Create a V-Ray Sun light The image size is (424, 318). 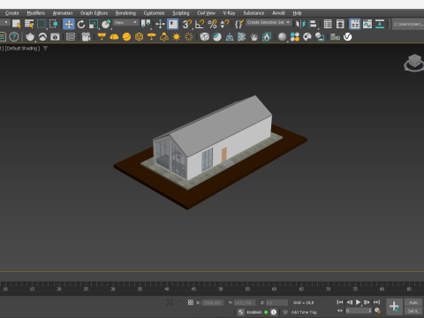click(x=177, y=37)
